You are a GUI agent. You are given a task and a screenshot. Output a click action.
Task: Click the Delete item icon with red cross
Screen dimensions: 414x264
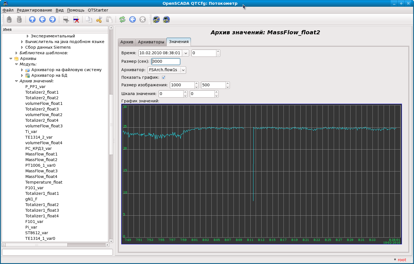[76, 19]
